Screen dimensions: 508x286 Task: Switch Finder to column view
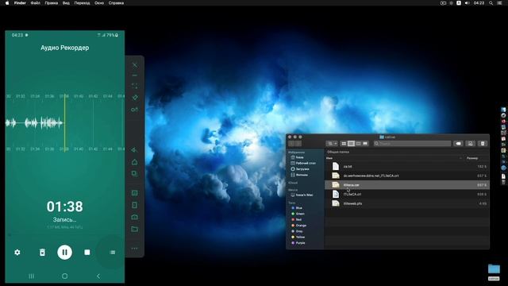click(x=358, y=143)
